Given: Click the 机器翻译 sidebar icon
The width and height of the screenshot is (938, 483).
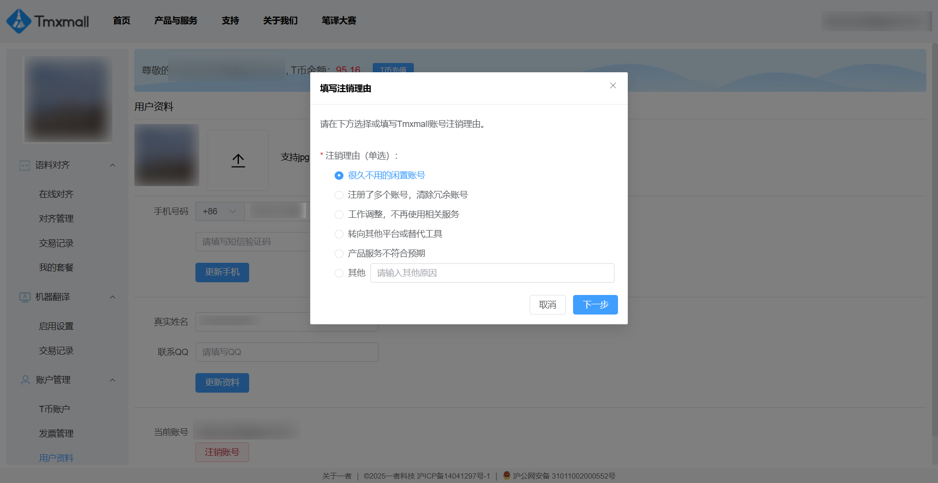Looking at the screenshot, I should point(24,297).
